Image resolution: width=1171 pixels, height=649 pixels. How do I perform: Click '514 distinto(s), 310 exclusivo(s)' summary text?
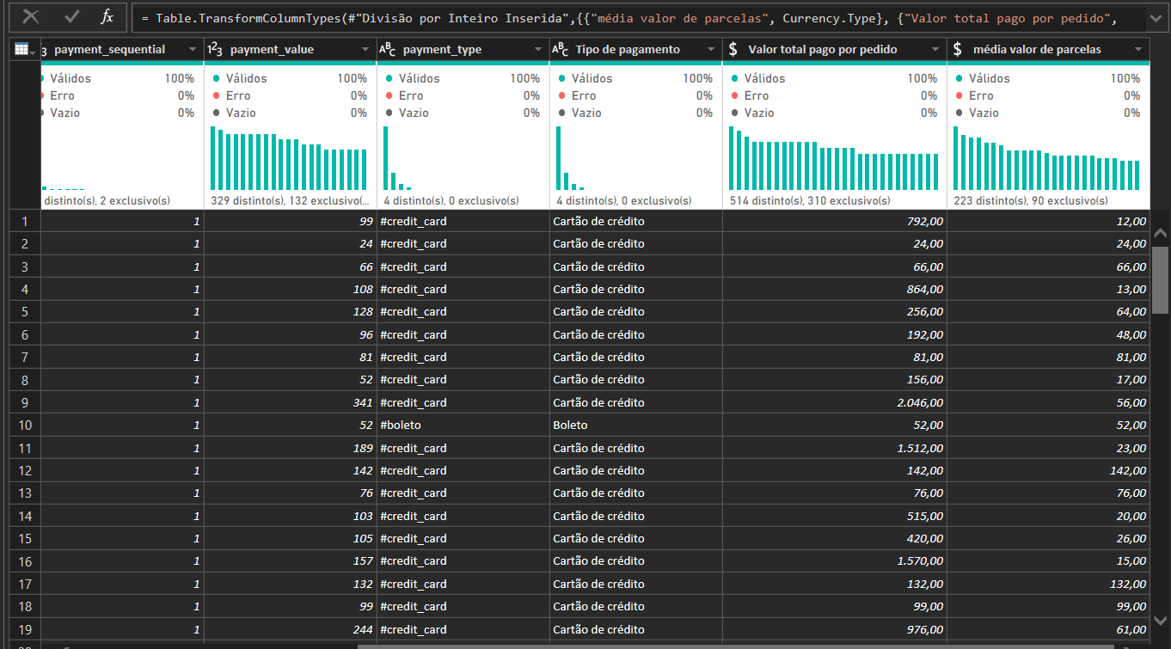point(809,200)
